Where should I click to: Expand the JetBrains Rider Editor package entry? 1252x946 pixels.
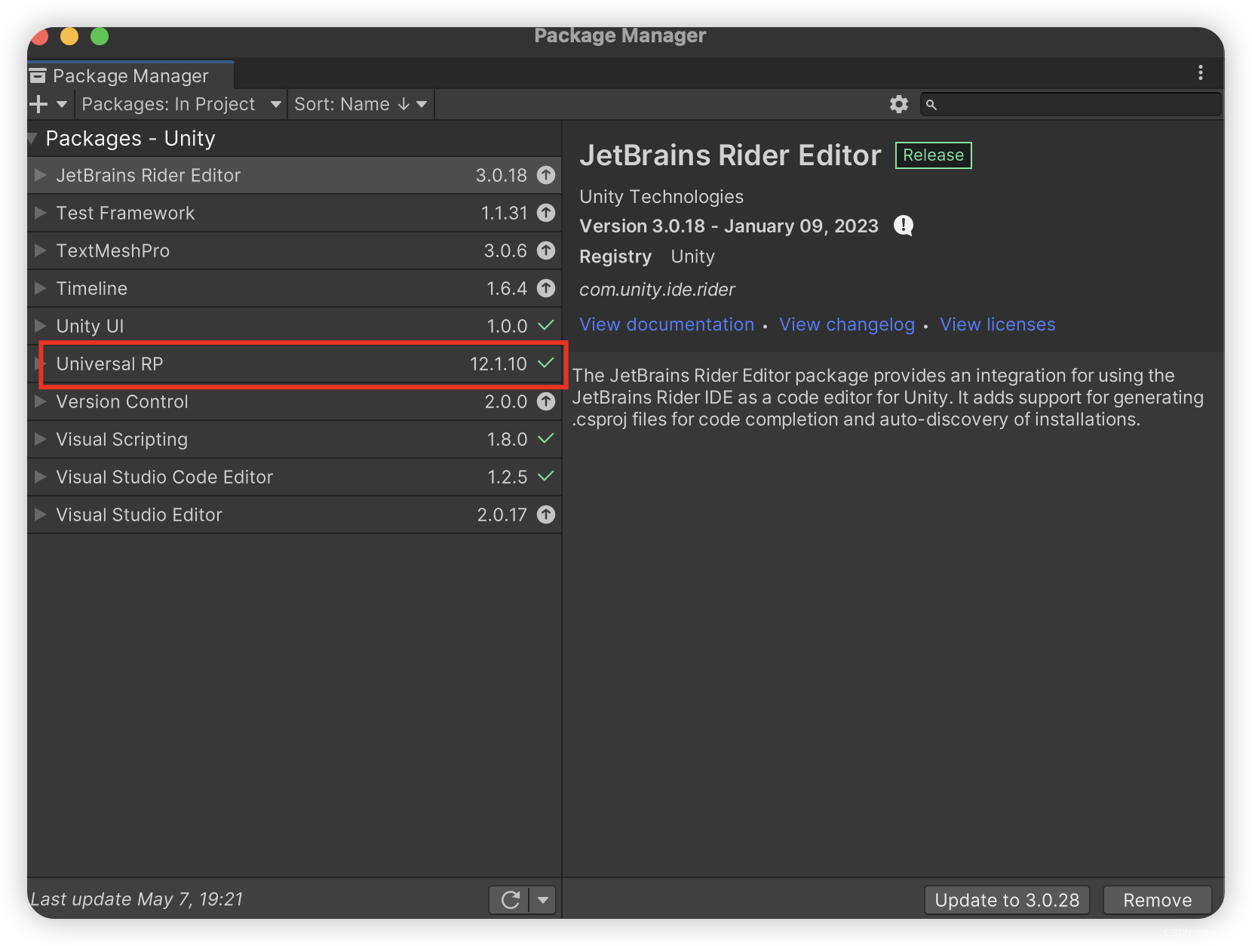(39, 175)
